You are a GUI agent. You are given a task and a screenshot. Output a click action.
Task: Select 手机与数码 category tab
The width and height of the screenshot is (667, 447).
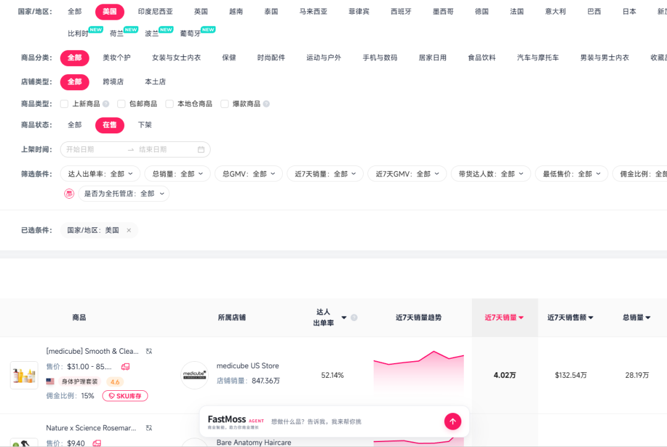(380, 58)
